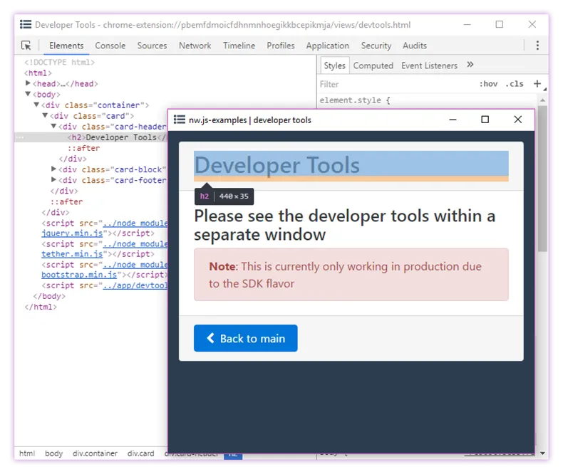Screen dimensions: 563x474
Task: Switch to the Computed styles tab
Action: point(373,65)
